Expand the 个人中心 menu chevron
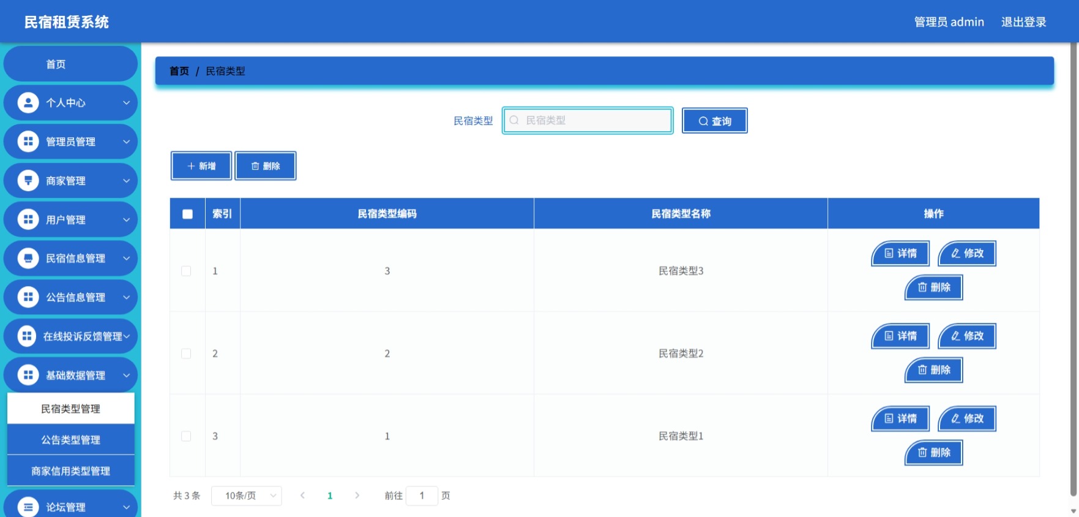 click(126, 102)
